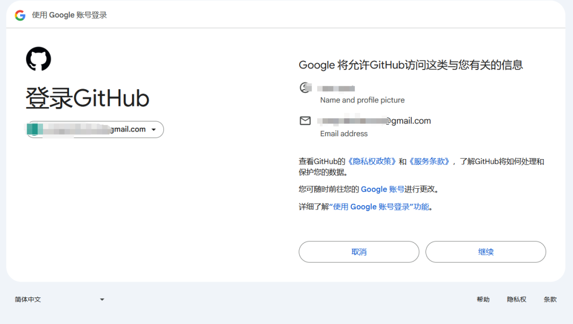
Task: Open the 使用 Google 账号登录 feature link
Action: click(x=379, y=207)
